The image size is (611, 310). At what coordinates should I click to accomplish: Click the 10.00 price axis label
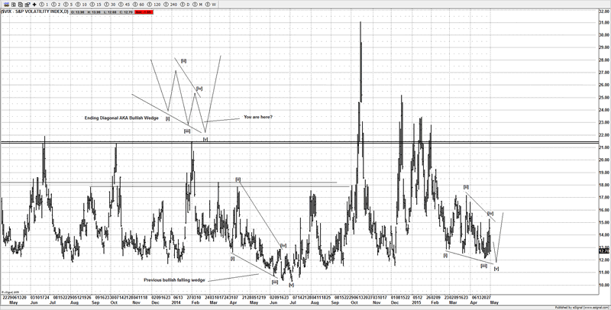tap(604, 285)
